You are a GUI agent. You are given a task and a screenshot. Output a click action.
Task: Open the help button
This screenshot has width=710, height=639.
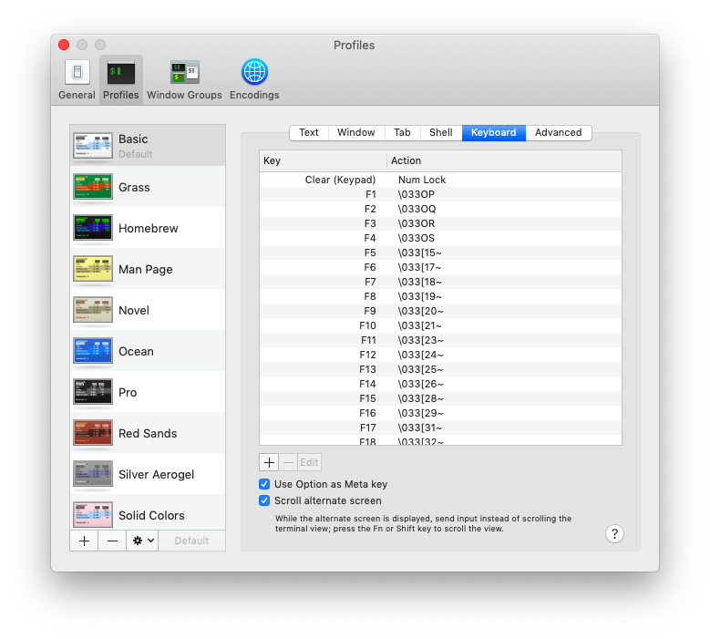[614, 534]
